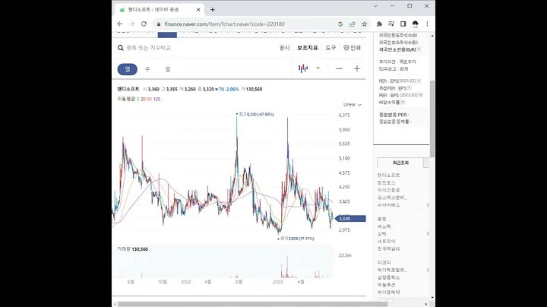Click the Google icon in the address bar
Screen dimensions: 547x307
(340, 24)
